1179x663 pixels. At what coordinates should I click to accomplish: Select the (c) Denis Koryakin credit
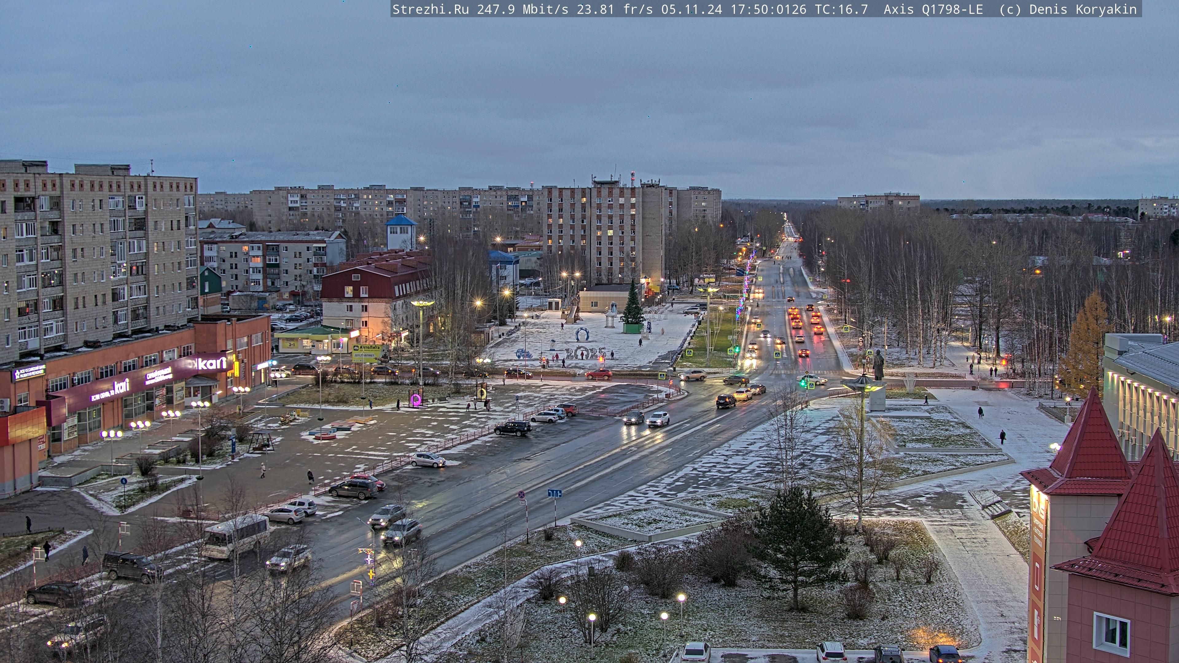click(1068, 9)
